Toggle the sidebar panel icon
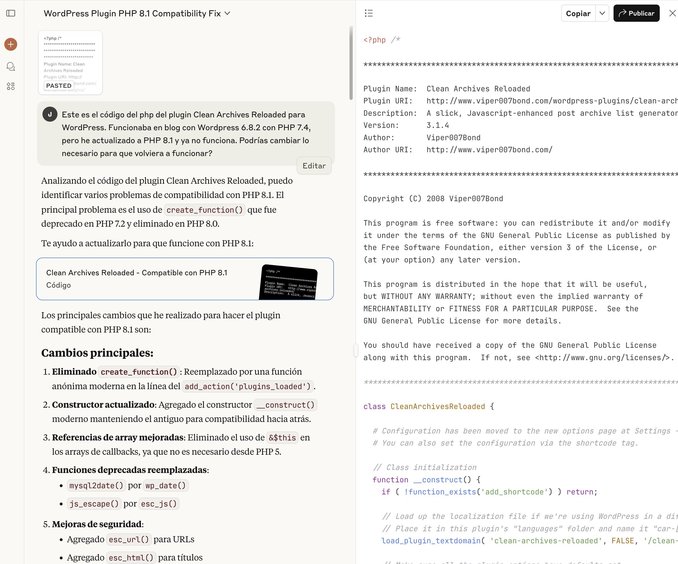The width and height of the screenshot is (678, 564). [x=11, y=13]
